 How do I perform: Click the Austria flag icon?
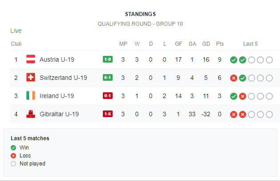tap(31, 59)
